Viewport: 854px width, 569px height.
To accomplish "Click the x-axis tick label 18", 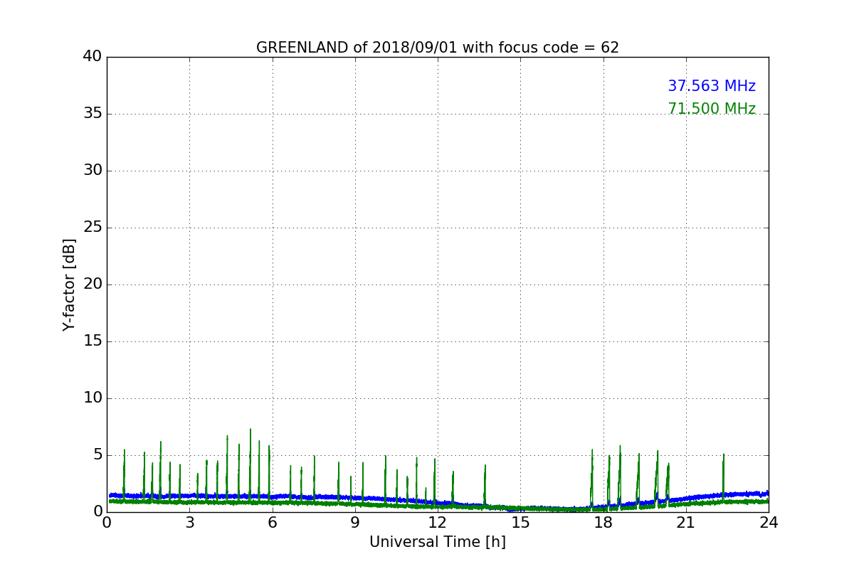I will pos(603,522).
